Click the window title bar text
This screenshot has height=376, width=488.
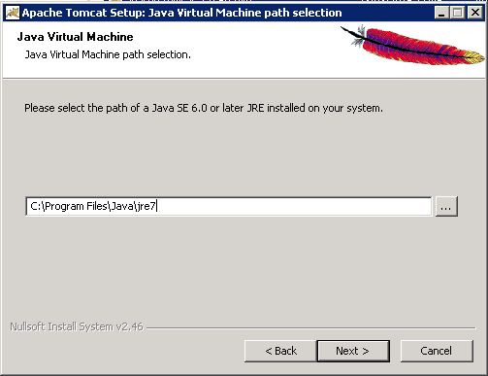click(181, 13)
